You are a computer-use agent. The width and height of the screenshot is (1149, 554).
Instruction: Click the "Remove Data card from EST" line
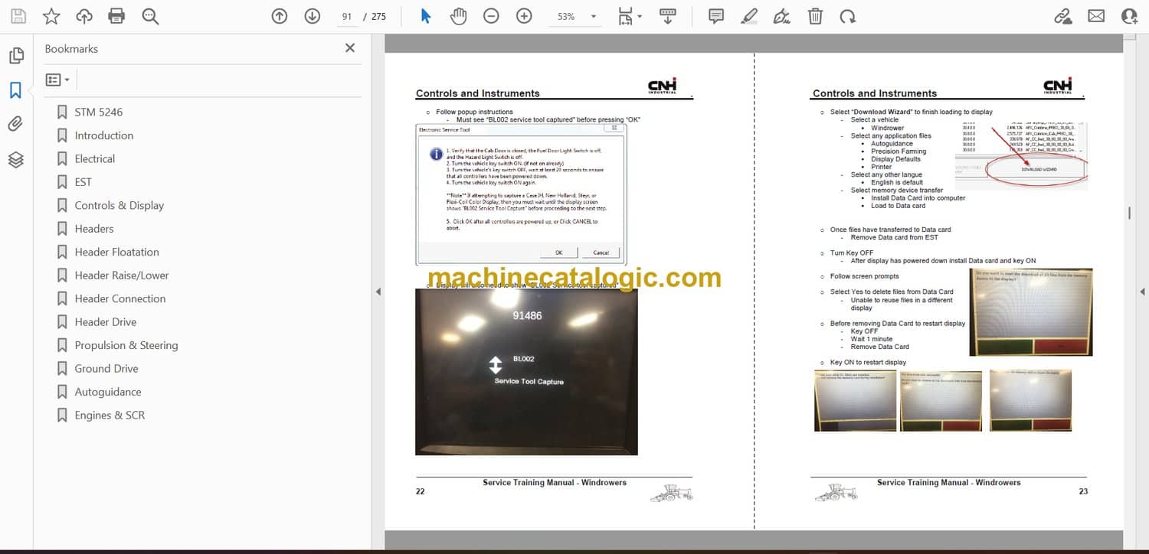tap(894, 237)
